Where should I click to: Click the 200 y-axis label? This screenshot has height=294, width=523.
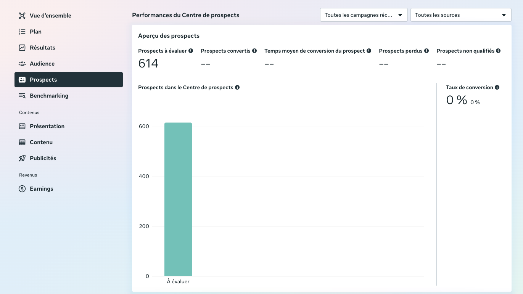coord(144,226)
